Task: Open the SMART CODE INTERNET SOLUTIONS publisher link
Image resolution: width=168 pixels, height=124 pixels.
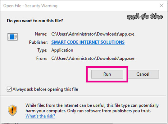Action: [88, 42]
